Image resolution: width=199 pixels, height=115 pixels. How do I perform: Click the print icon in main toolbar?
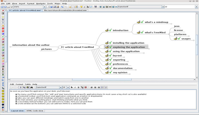(x=8, y=7)
